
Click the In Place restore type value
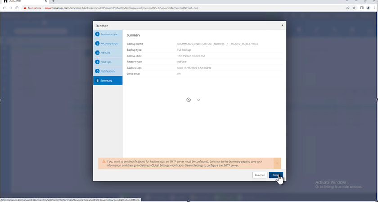182,62
